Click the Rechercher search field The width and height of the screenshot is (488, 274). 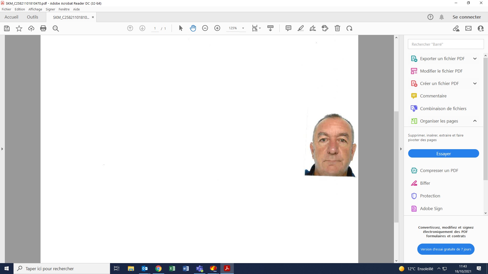(x=446, y=44)
